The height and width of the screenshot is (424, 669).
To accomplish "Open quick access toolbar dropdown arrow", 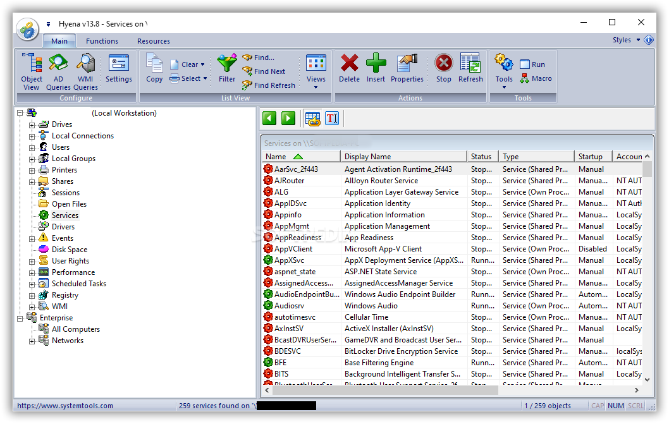I will [x=48, y=24].
